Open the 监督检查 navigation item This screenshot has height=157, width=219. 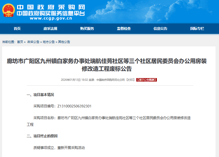tap(124, 29)
